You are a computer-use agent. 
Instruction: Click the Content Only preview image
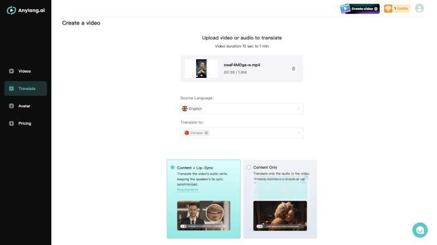tap(280, 215)
